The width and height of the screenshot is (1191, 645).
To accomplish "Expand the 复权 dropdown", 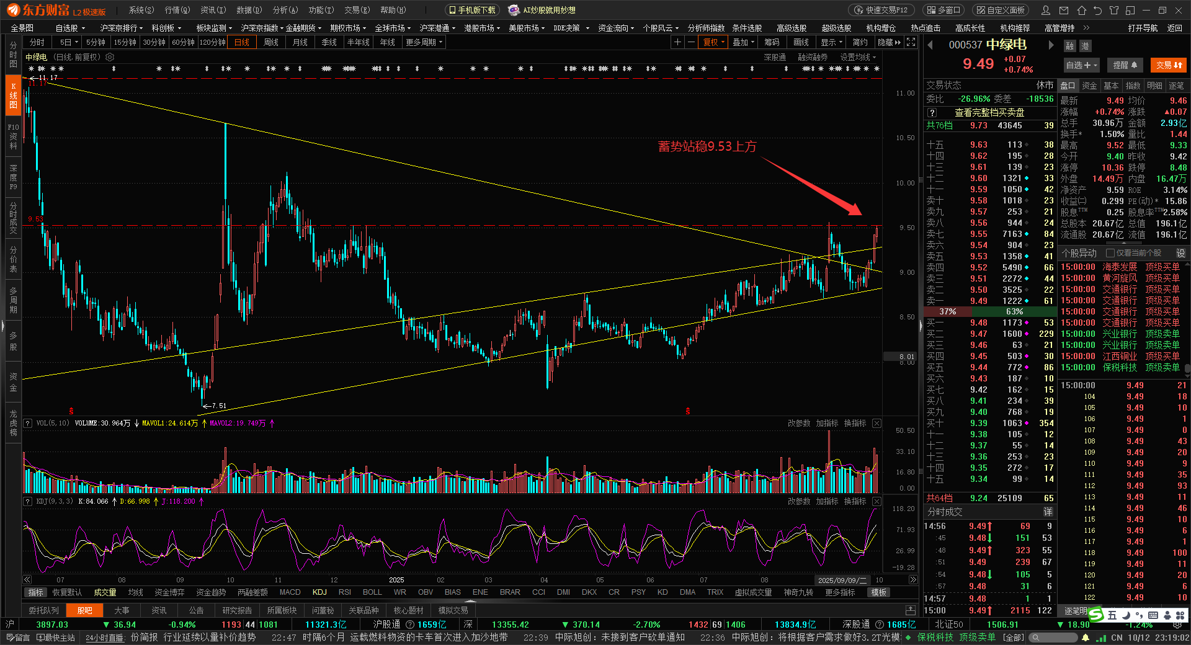I will pos(714,42).
